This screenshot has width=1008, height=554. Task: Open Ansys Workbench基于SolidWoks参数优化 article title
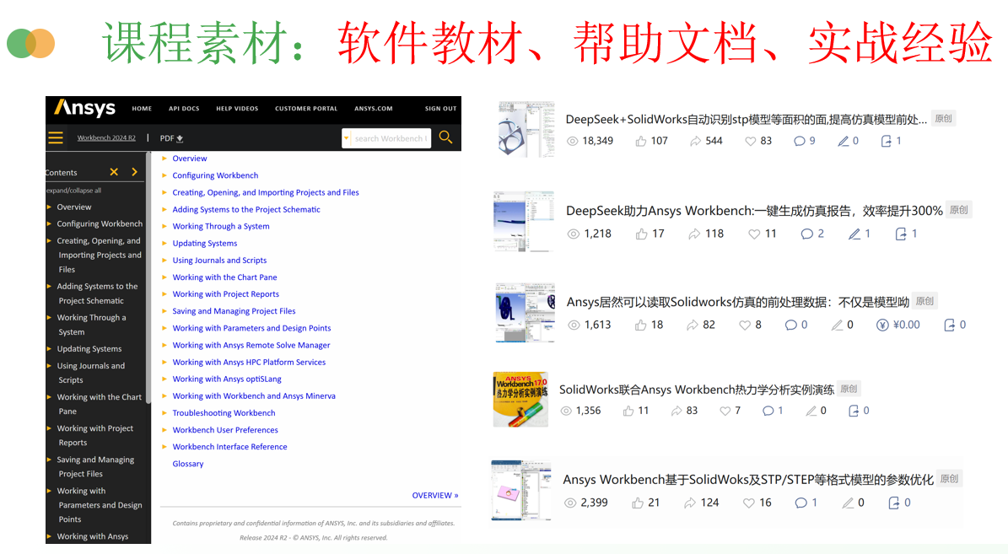(x=748, y=480)
